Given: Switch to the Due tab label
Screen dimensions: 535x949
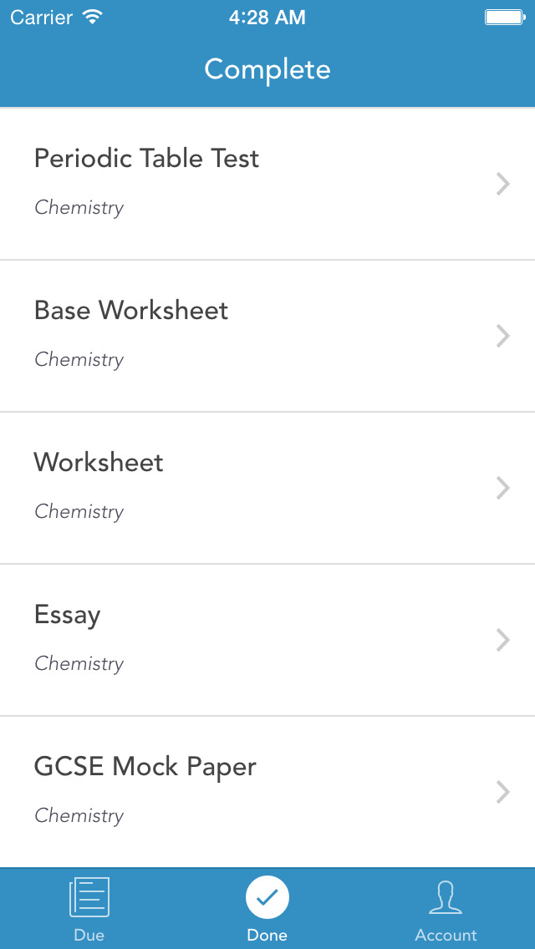Looking at the screenshot, I should click(x=89, y=935).
